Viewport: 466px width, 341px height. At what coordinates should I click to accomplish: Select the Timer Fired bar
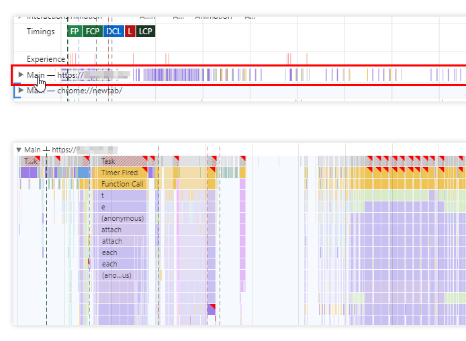[120, 173]
